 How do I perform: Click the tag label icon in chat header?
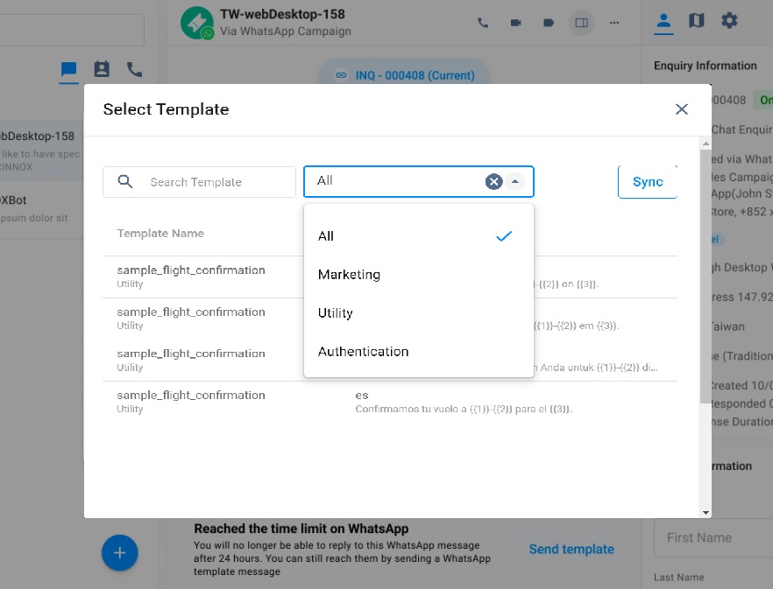pyautogui.click(x=549, y=23)
